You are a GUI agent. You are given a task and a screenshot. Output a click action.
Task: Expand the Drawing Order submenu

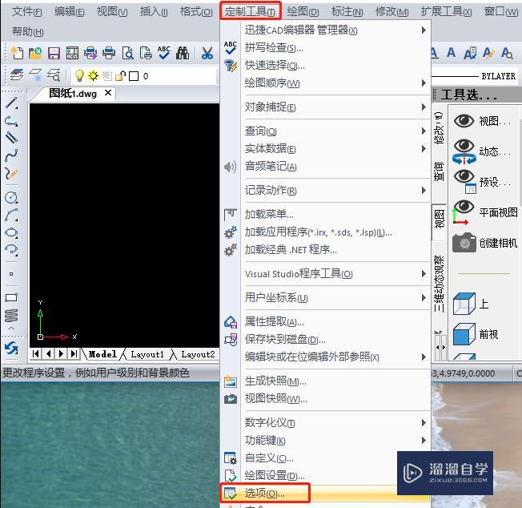(x=335, y=83)
